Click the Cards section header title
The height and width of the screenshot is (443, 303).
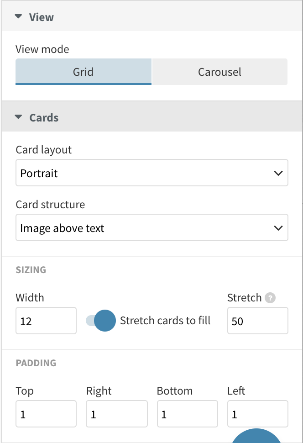click(44, 117)
